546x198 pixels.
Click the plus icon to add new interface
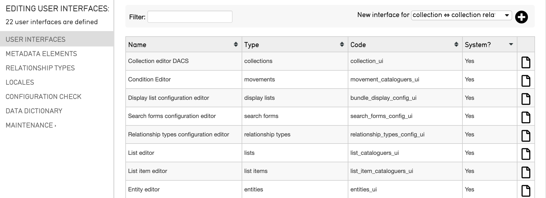click(x=521, y=17)
